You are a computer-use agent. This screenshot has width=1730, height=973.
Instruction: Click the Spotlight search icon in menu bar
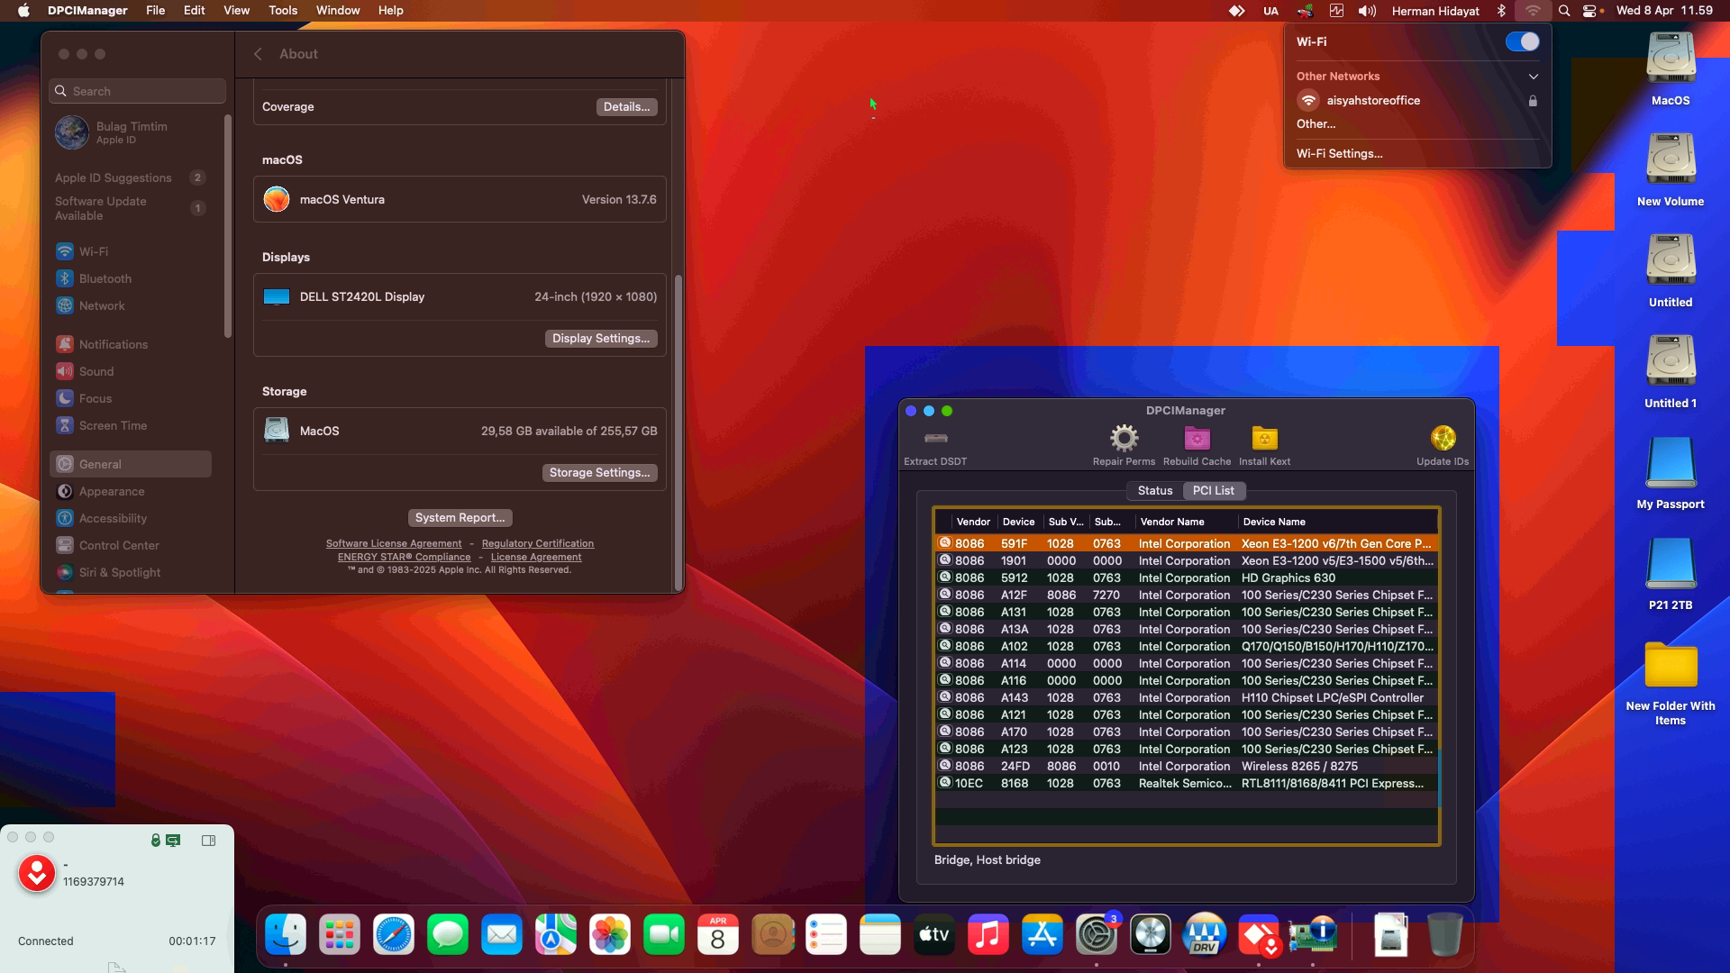pos(1564,11)
